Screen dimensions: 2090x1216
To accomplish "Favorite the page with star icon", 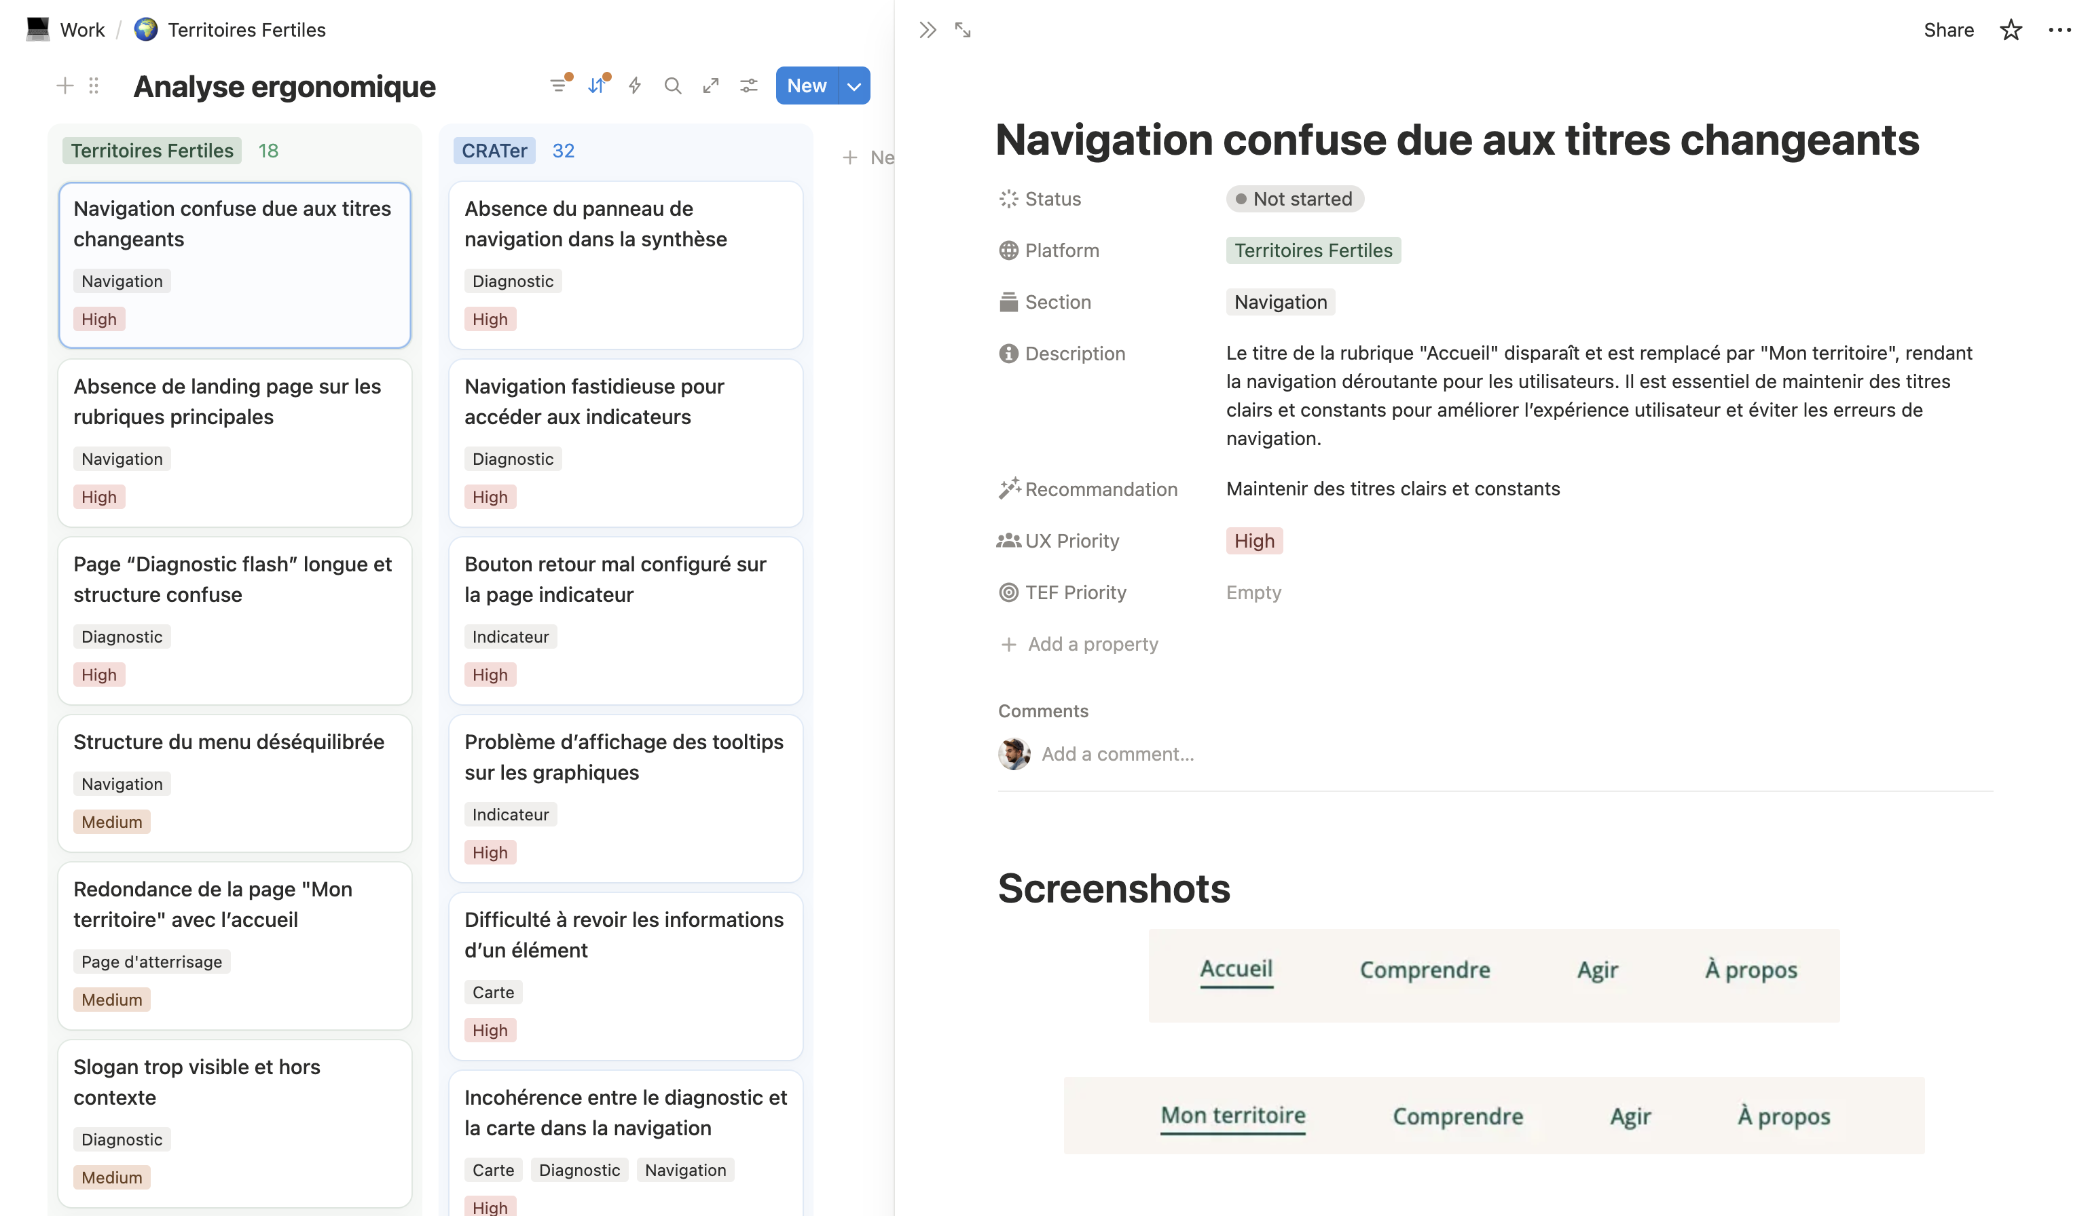I will 2011,30.
